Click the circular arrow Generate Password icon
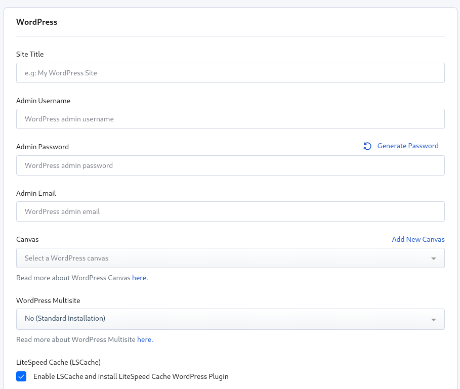 click(x=367, y=146)
